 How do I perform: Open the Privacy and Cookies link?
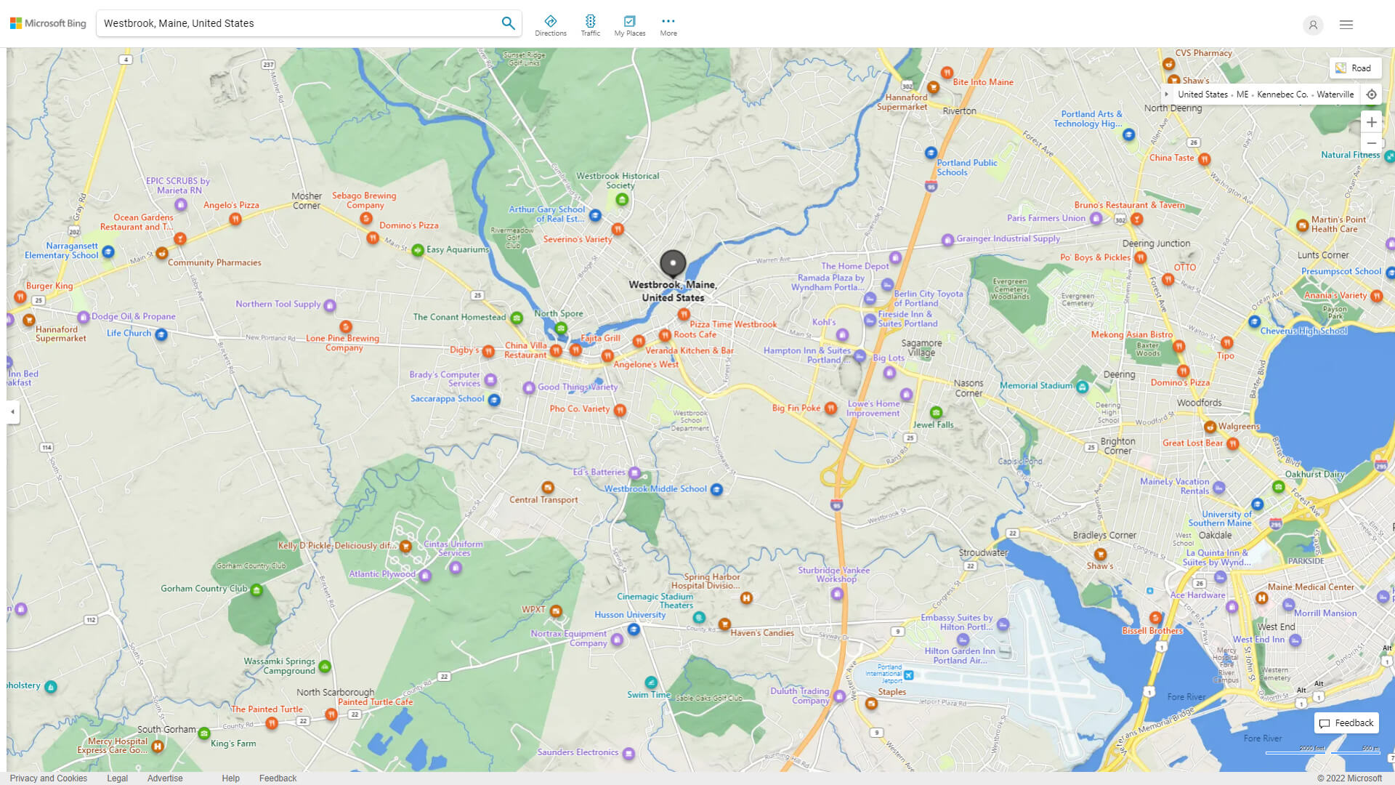[48, 778]
